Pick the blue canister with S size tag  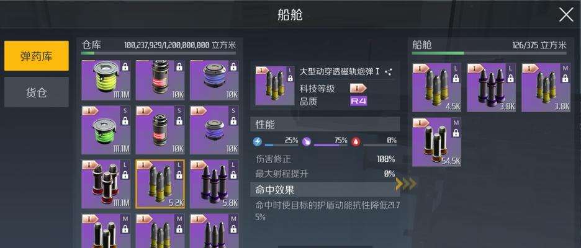tap(214, 130)
